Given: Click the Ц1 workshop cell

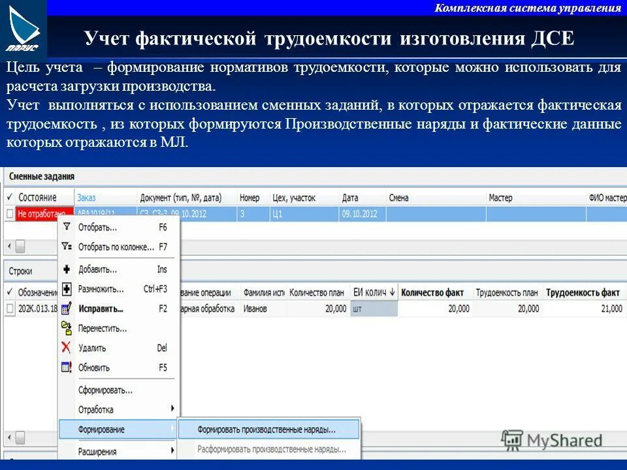Looking at the screenshot, I should tap(304, 214).
